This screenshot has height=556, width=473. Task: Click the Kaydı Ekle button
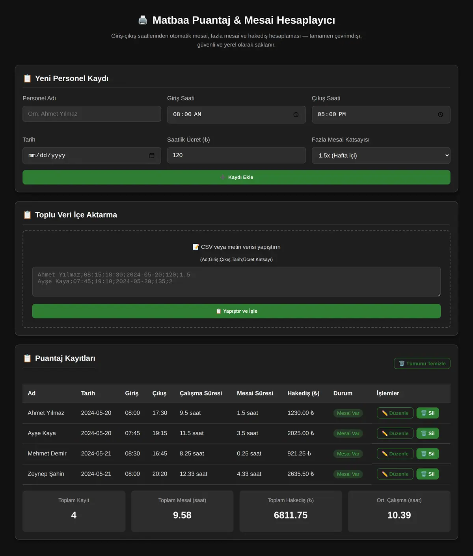[x=236, y=177]
